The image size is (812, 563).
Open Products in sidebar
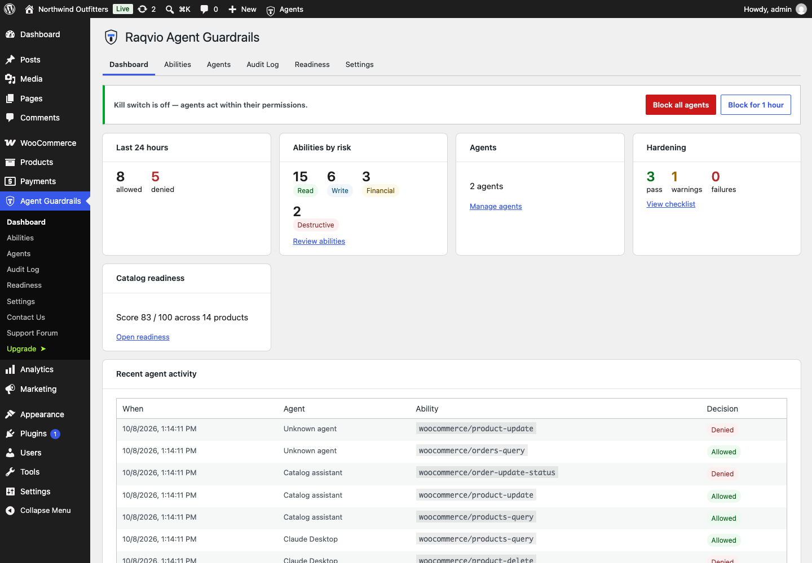tap(45, 162)
